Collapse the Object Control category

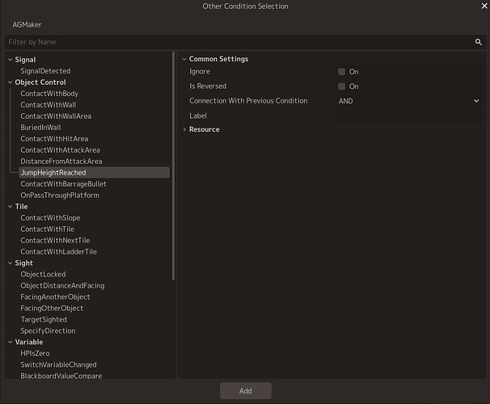(11, 82)
